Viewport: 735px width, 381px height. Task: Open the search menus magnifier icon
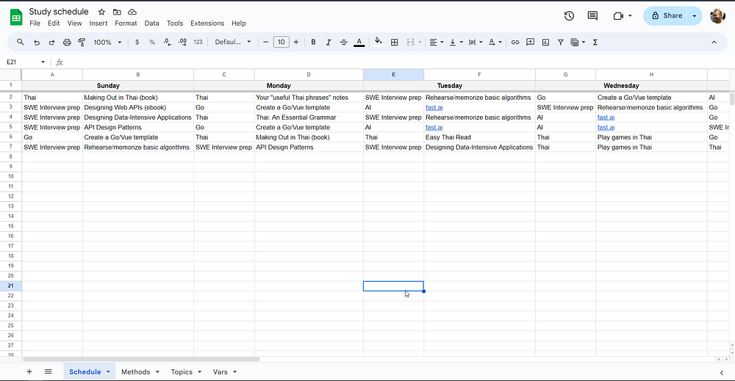20,42
